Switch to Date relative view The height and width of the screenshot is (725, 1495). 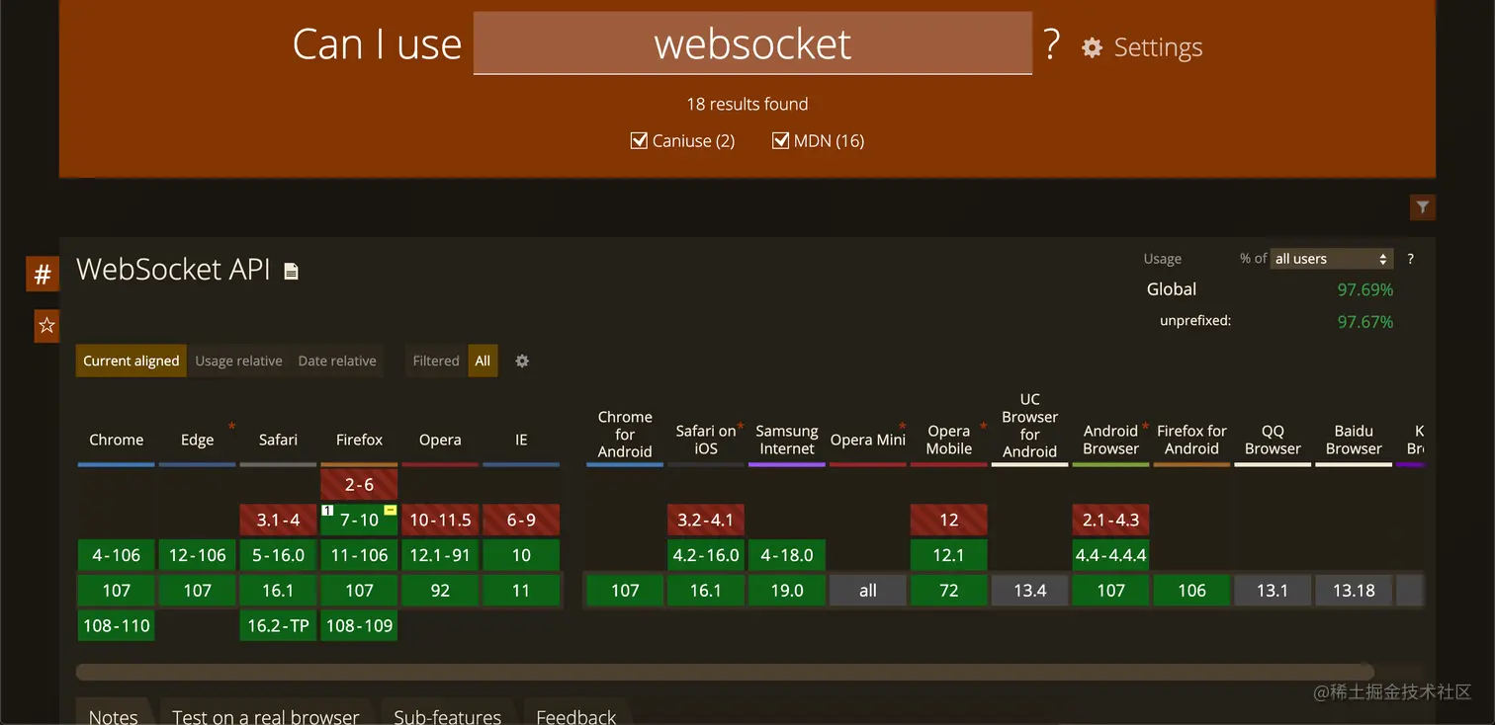337,361
